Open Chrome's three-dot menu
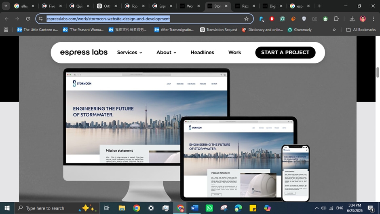This screenshot has width=380, height=214. [374, 19]
